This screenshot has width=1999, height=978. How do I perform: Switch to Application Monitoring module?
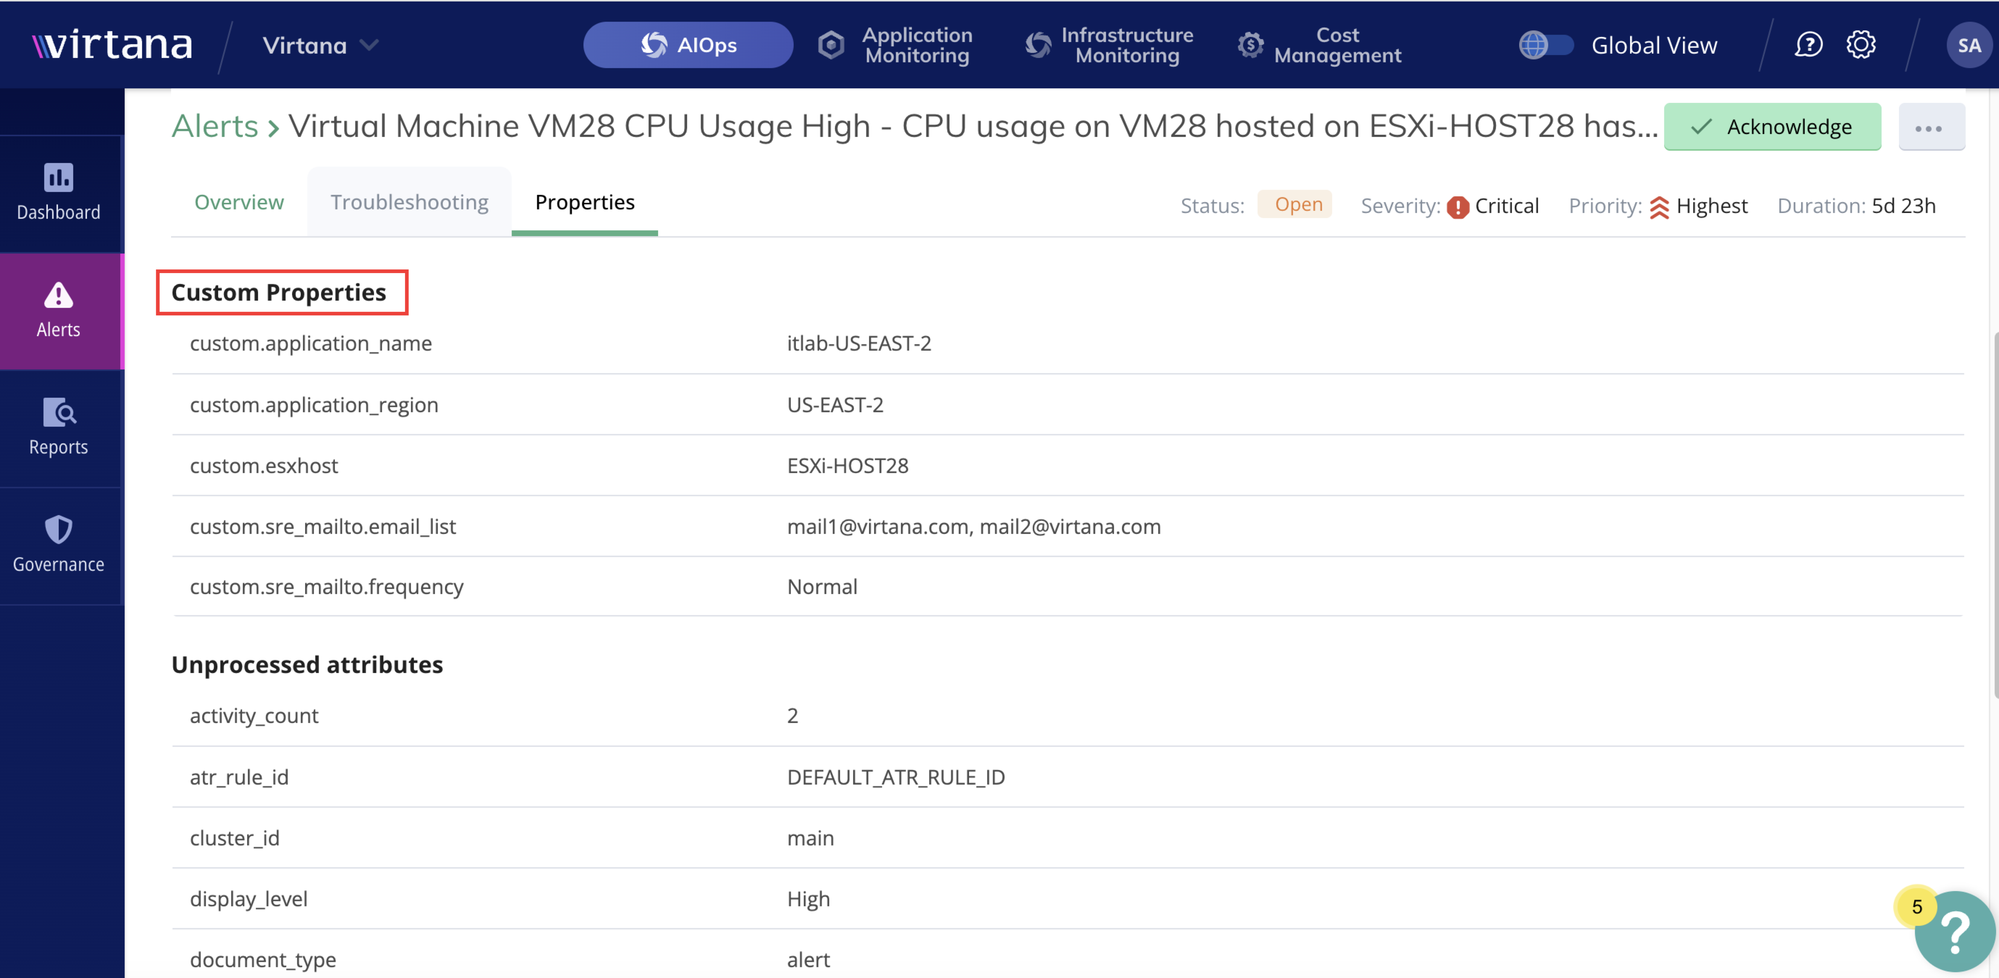[895, 45]
